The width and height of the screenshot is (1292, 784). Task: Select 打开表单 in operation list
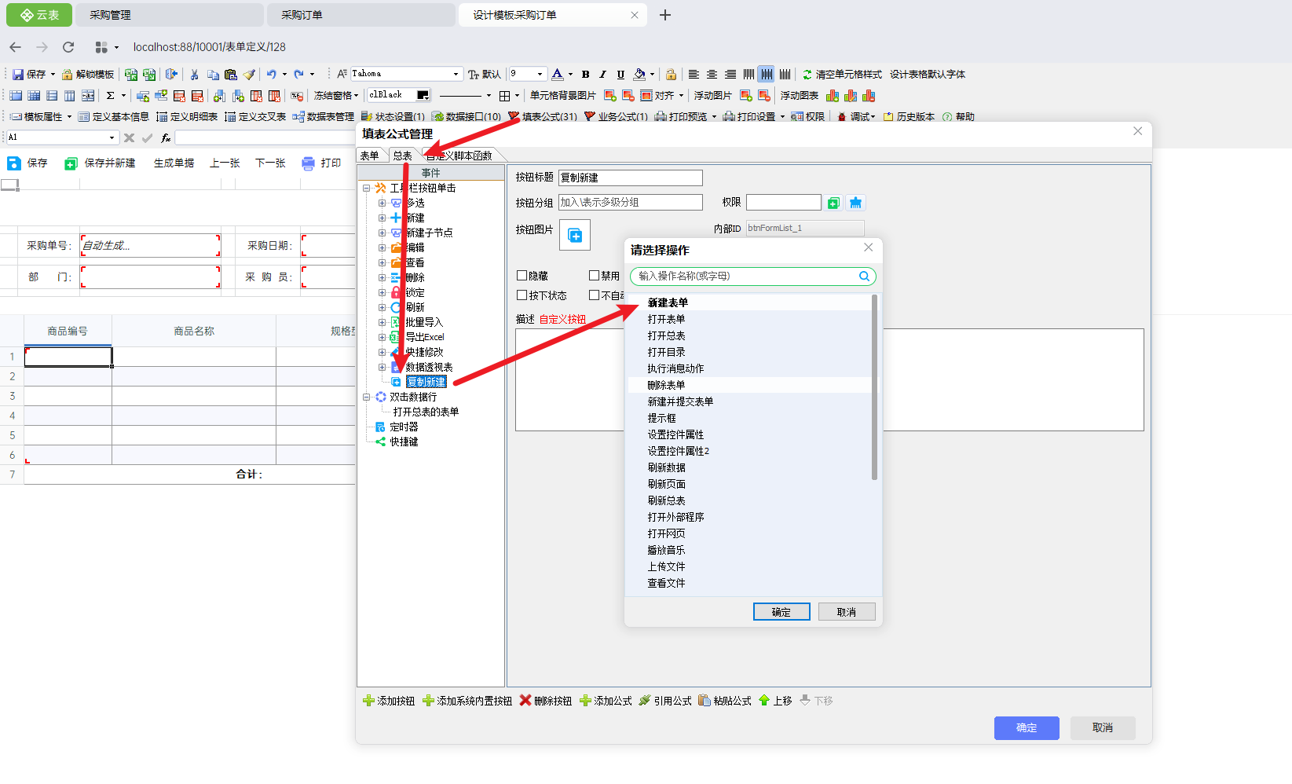click(x=666, y=320)
